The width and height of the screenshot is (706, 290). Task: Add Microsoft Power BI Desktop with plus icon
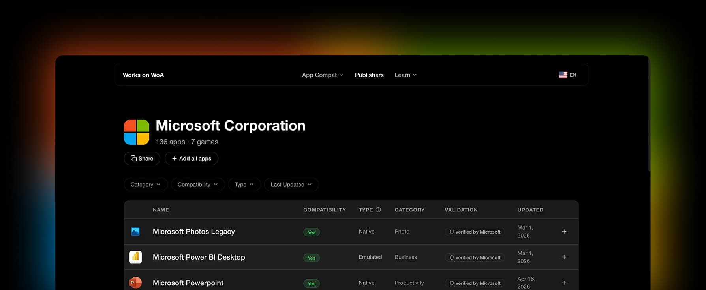point(564,257)
